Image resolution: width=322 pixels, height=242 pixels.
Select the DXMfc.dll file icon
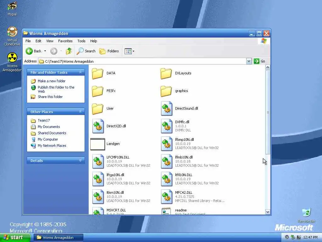click(x=167, y=126)
